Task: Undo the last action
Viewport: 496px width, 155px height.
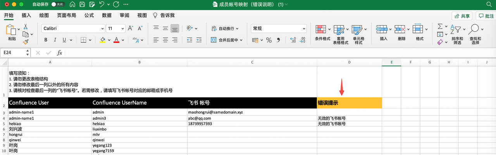Action: click(102, 4)
